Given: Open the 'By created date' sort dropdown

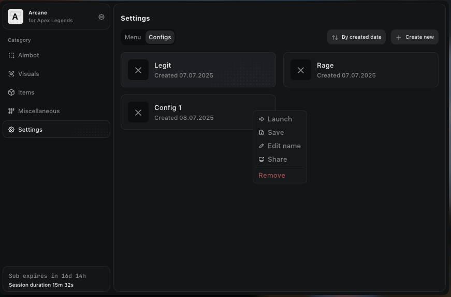Looking at the screenshot, I should tap(356, 37).
